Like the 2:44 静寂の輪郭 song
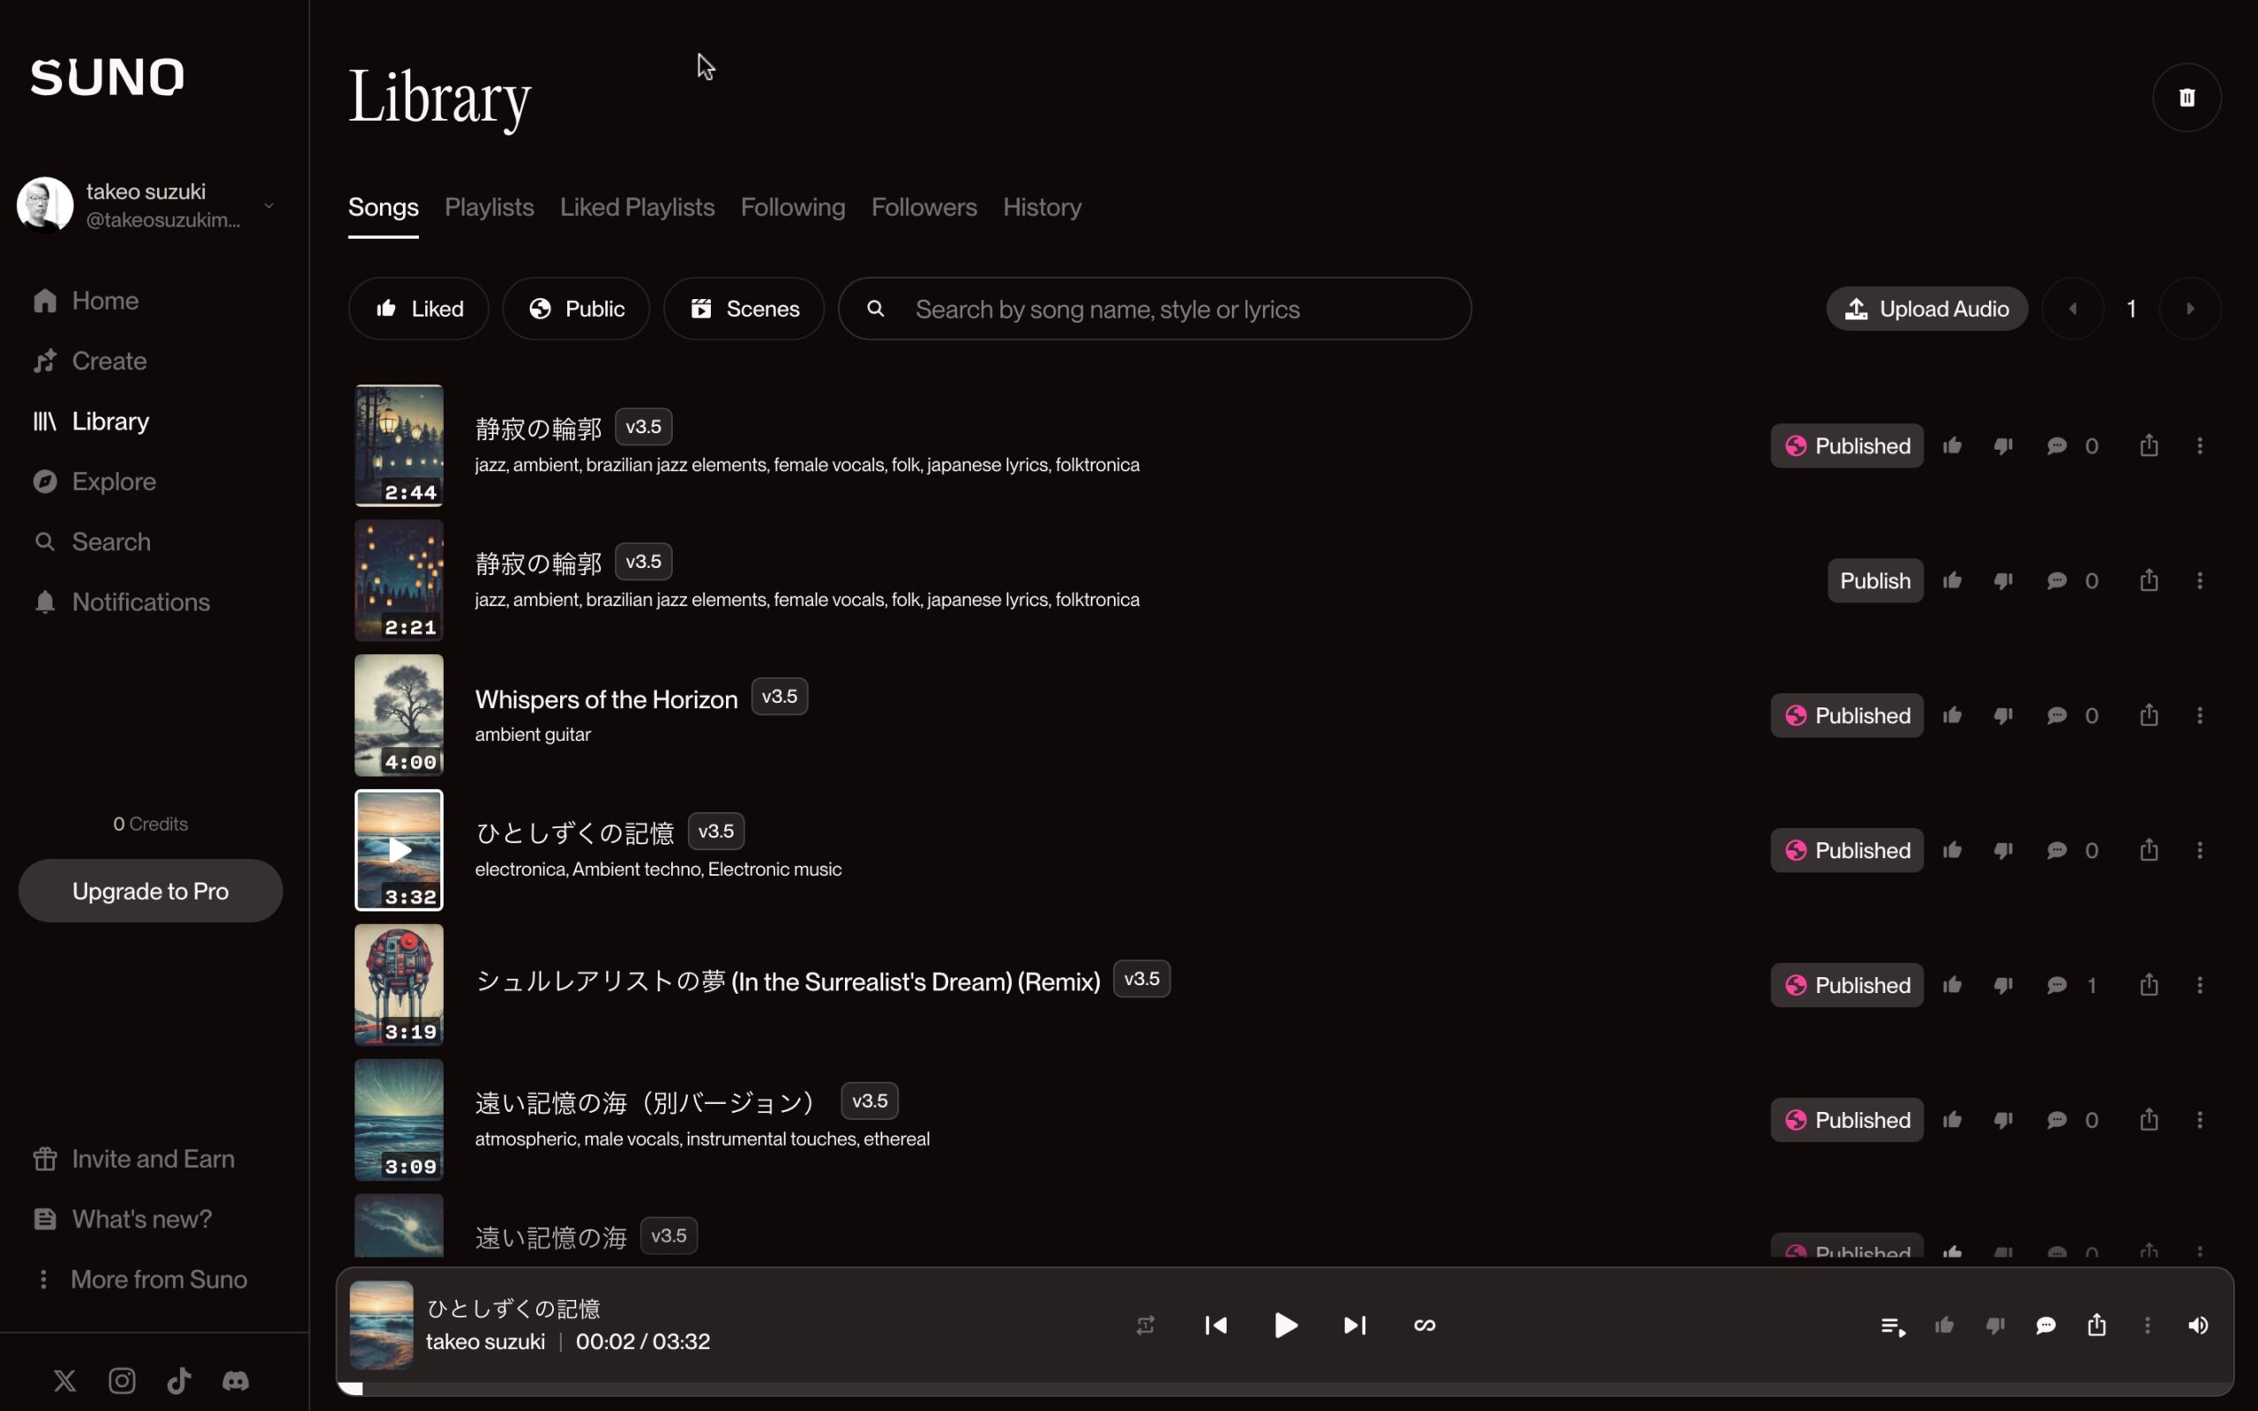This screenshot has height=1411, width=2258. click(x=1952, y=445)
